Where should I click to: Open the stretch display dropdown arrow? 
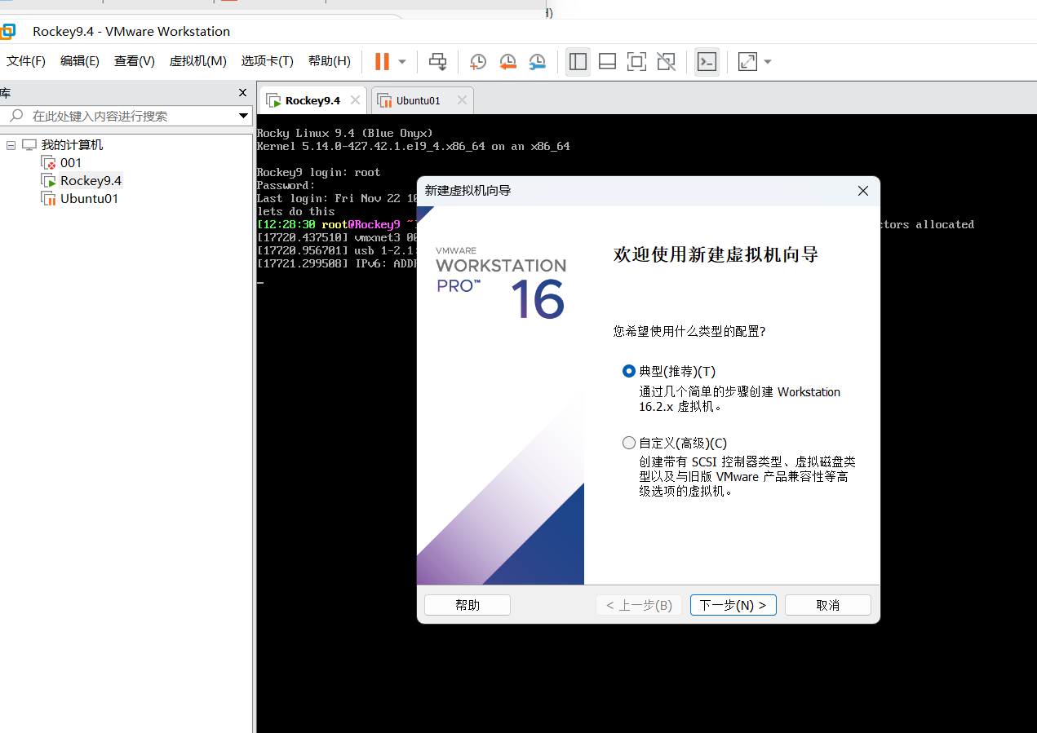coord(767,62)
